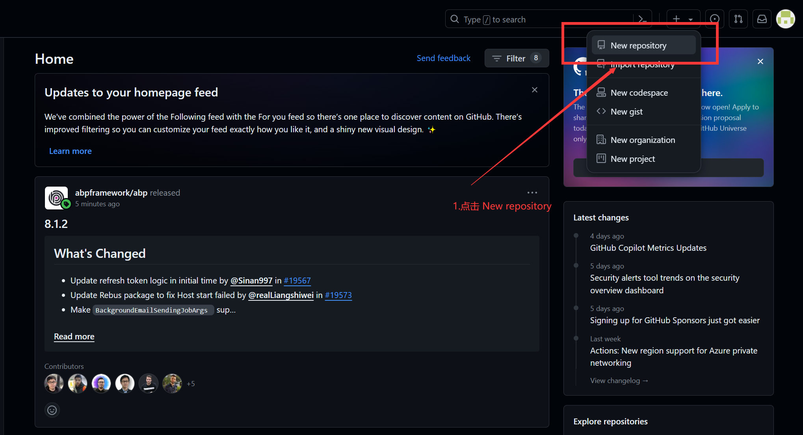Click the New gist code icon
The width and height of the screenshot is (803, 435).
(601, 111)
